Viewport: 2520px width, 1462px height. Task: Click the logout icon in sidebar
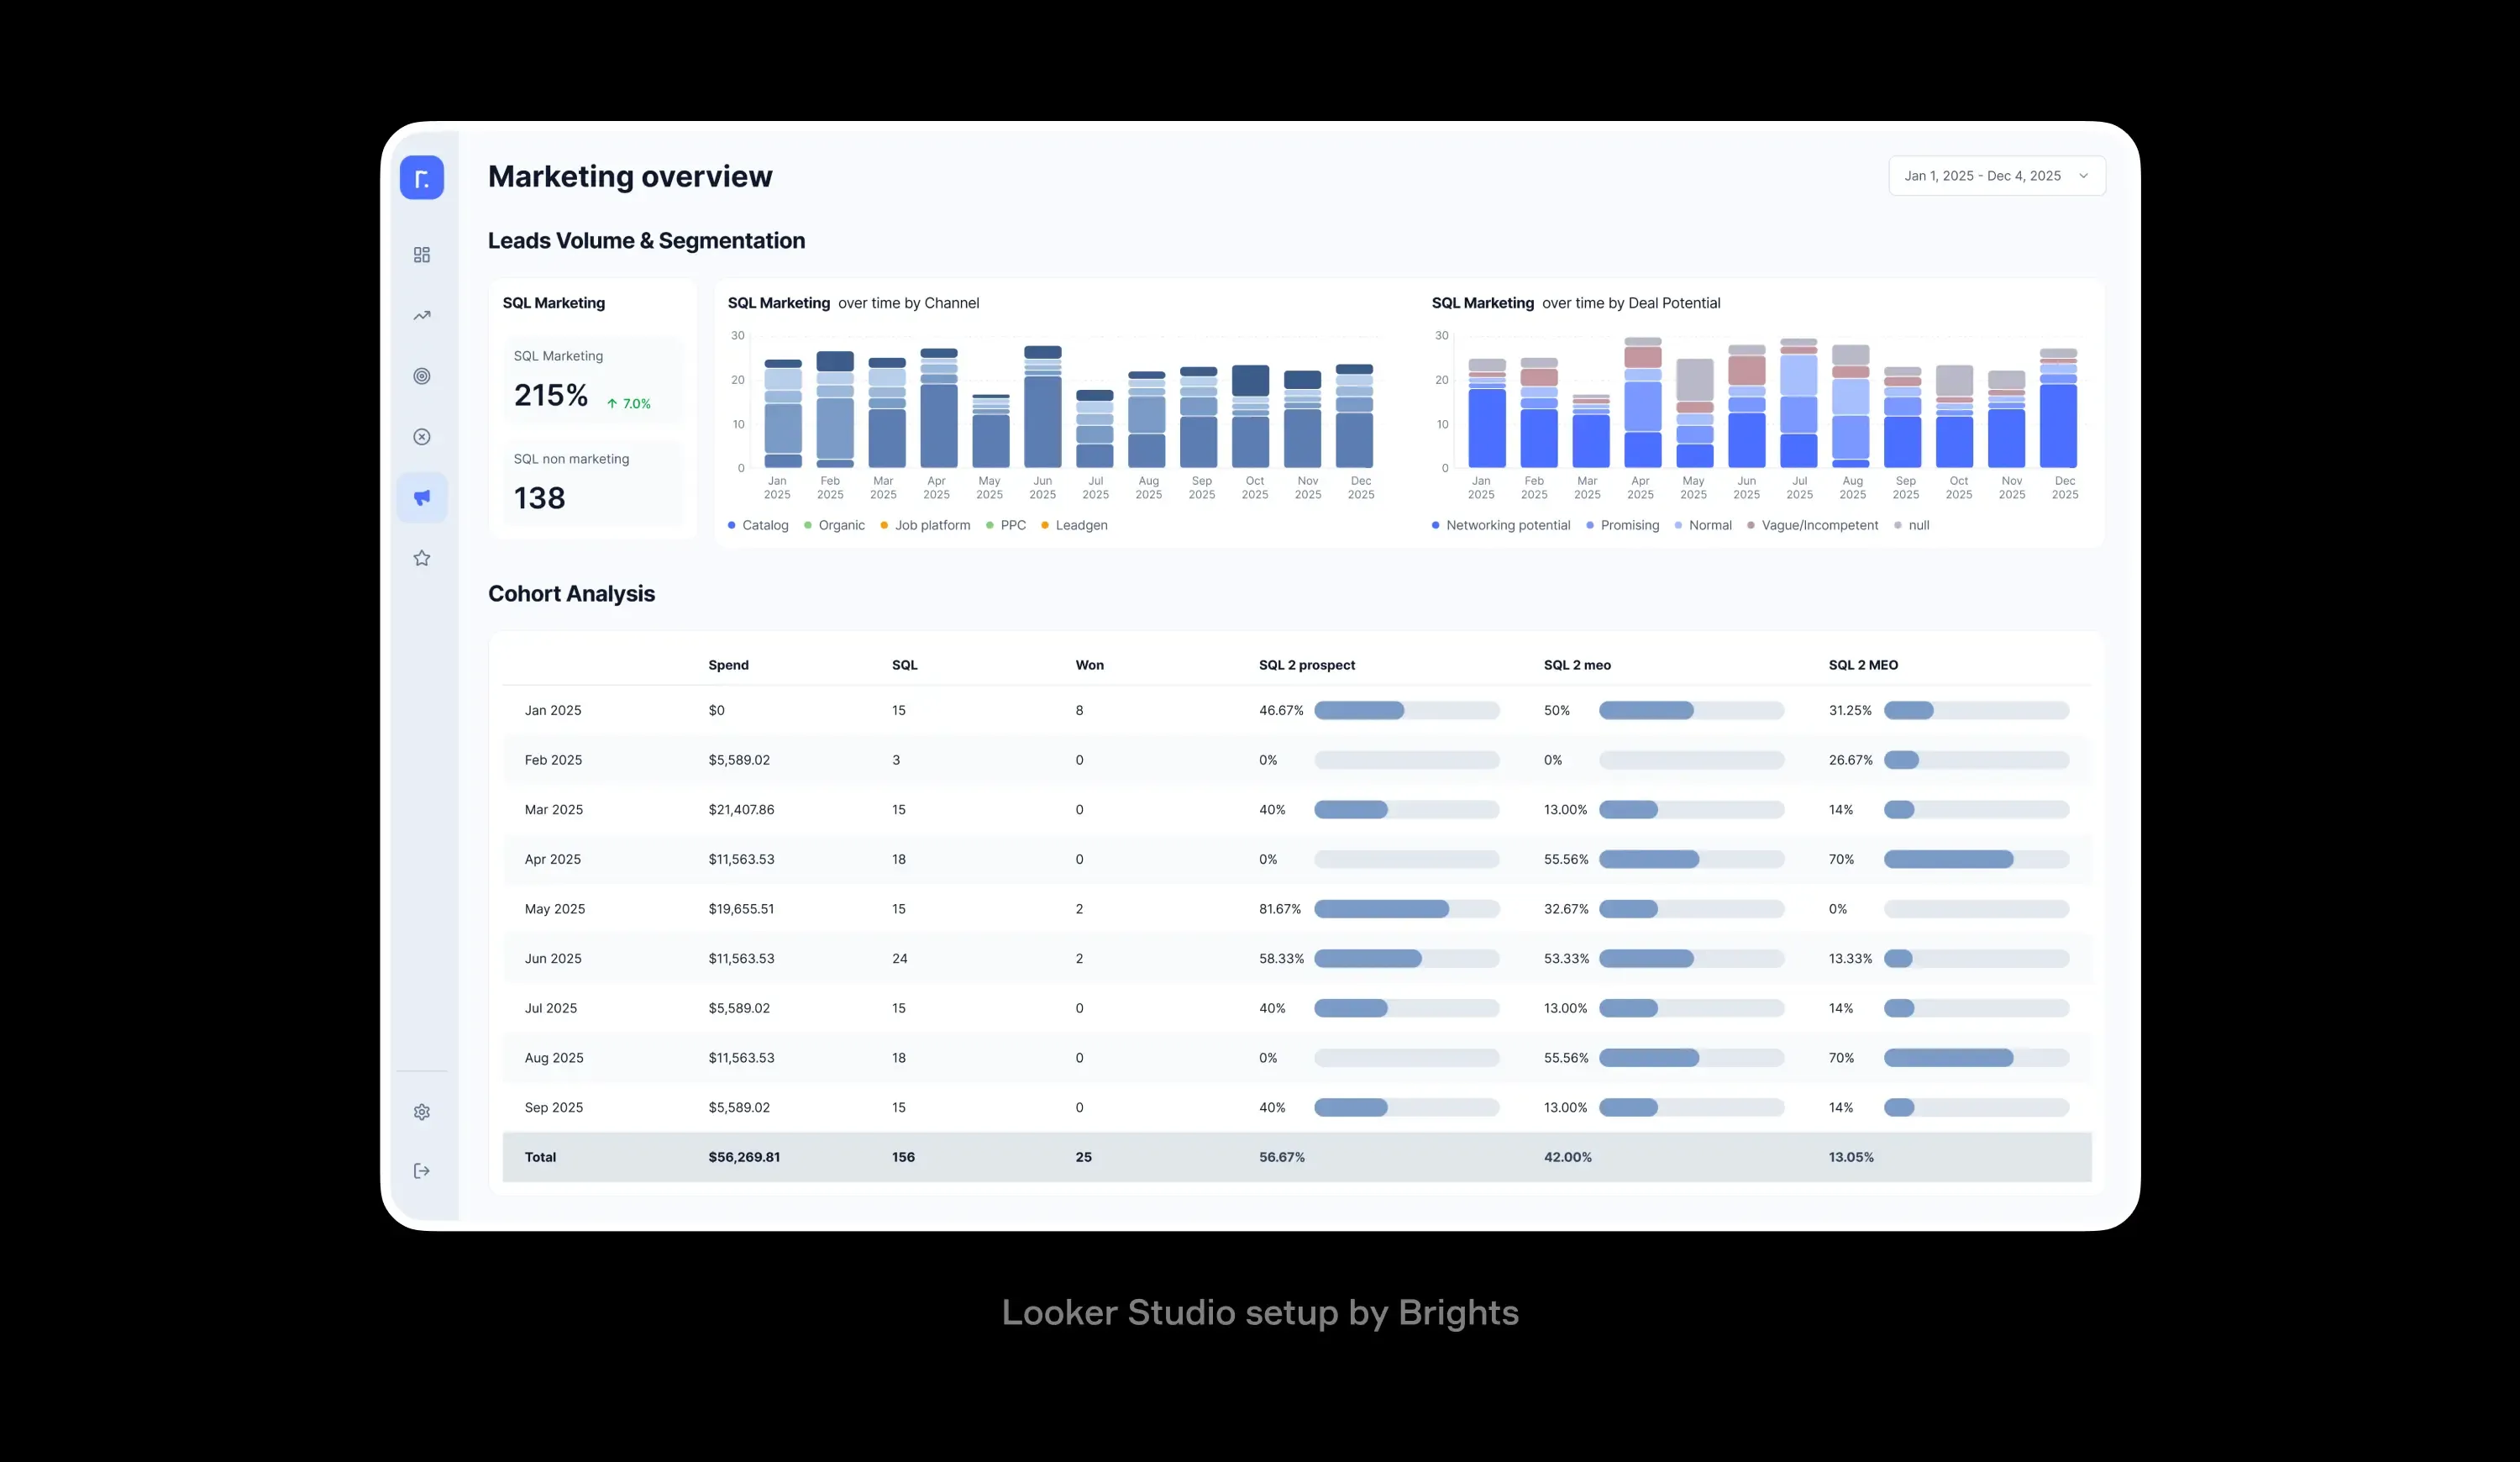tap(422, 1171)
